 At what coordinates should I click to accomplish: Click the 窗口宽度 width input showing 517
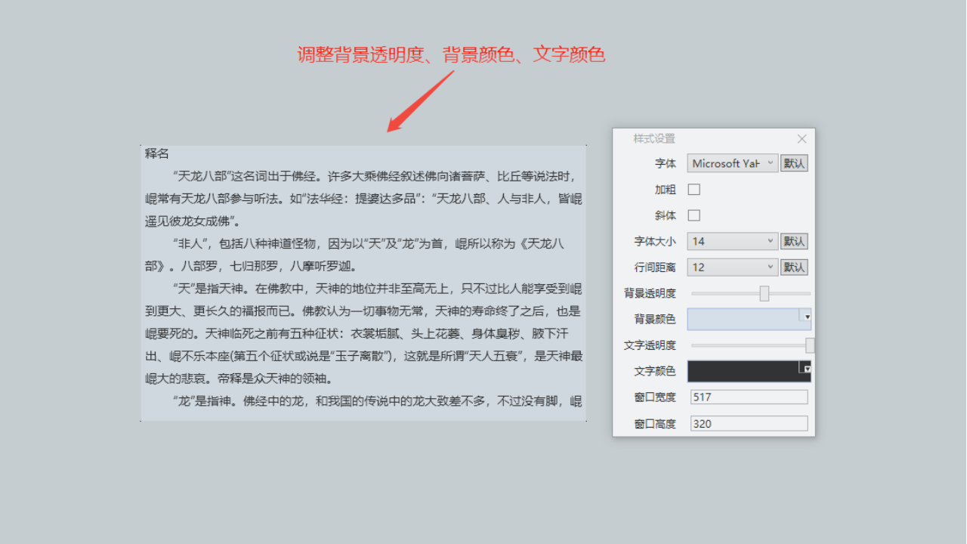749,397
